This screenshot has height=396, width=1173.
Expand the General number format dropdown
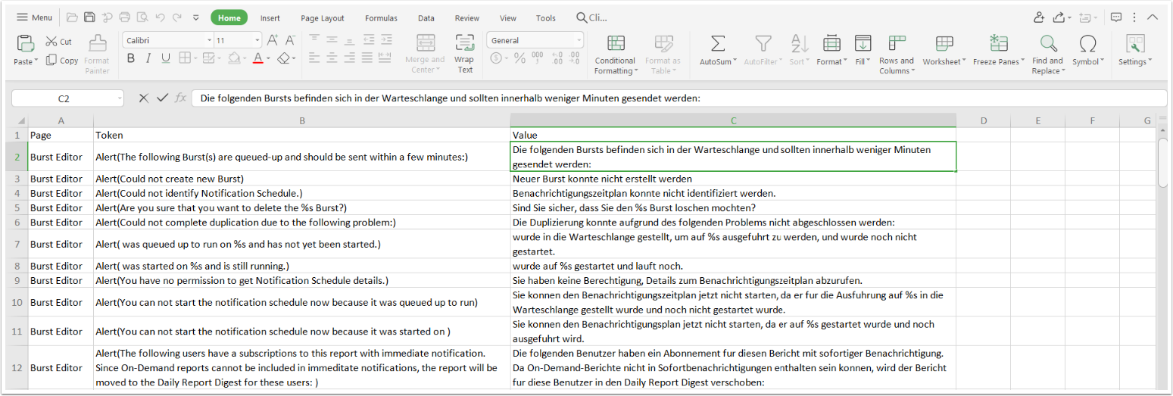pyautogui.click(x=579, y=41)
